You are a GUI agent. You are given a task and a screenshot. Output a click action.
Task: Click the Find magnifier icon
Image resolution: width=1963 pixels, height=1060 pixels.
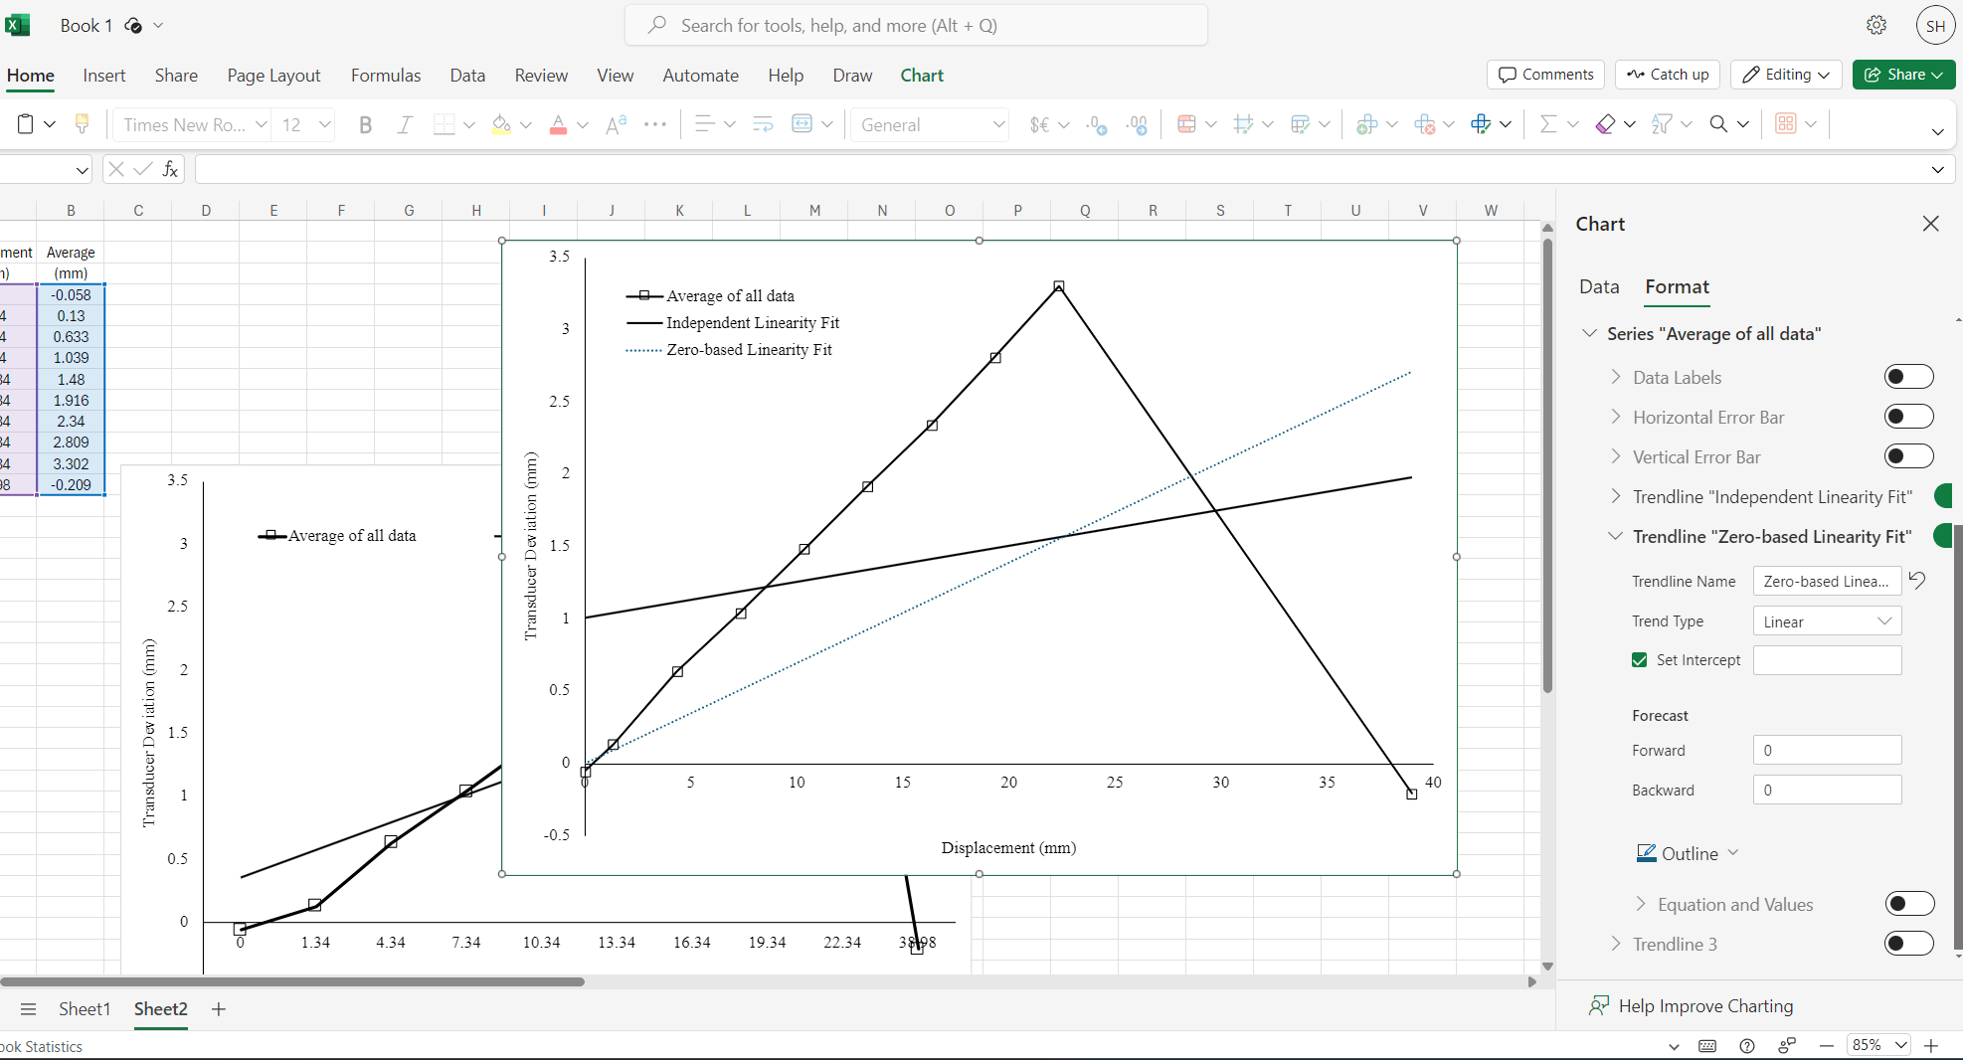point(1718,124)
